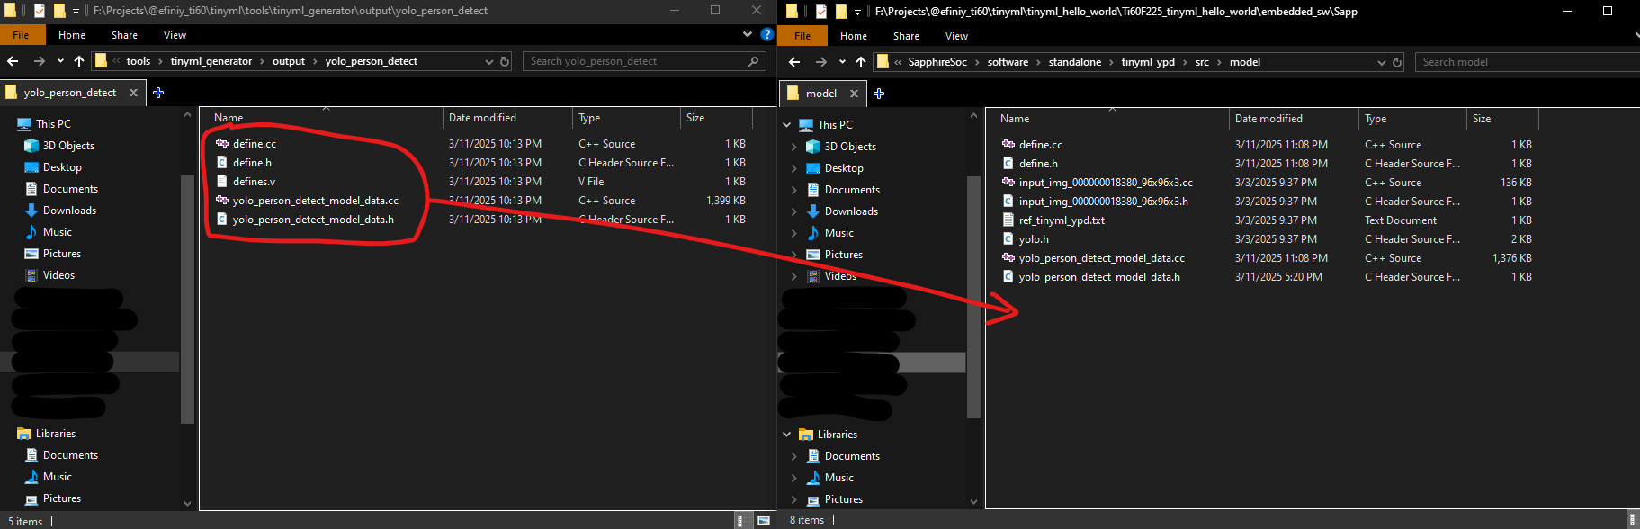Expand Documents under This PC in model window

[793, 190]
